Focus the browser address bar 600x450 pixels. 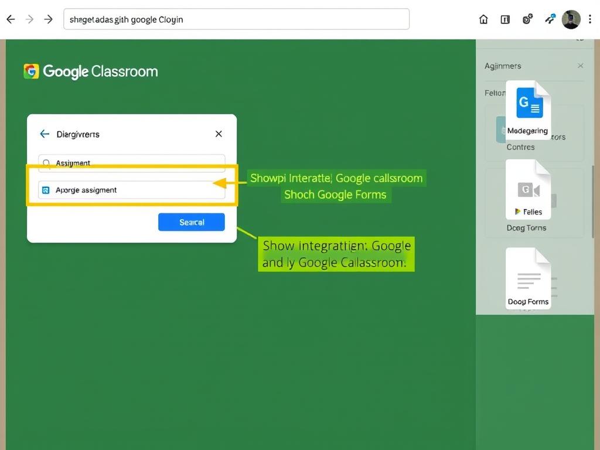point(237,19)
